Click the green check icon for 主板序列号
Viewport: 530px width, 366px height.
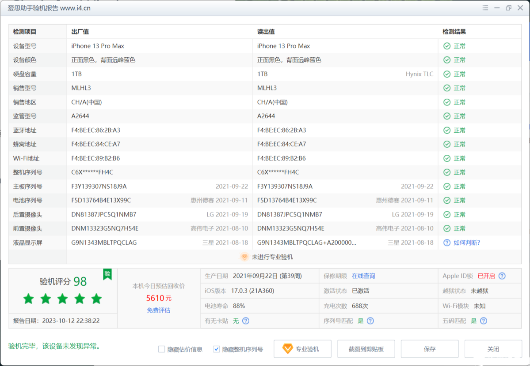(x=447, y=187)
